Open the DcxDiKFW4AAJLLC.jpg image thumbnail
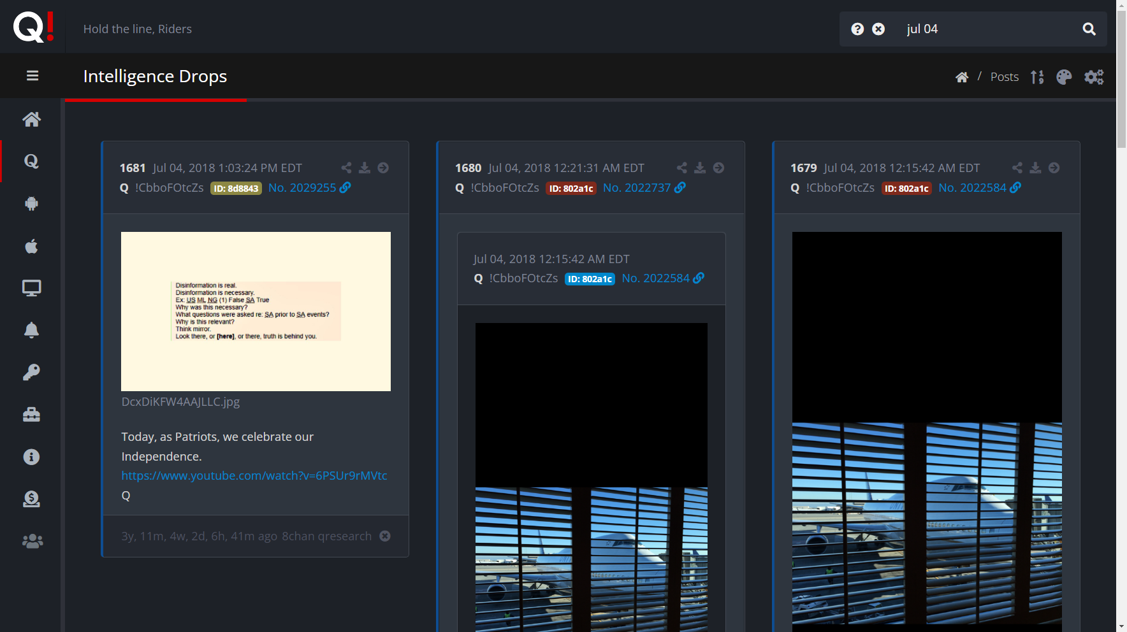1127x632 pixels. [256, 312]
